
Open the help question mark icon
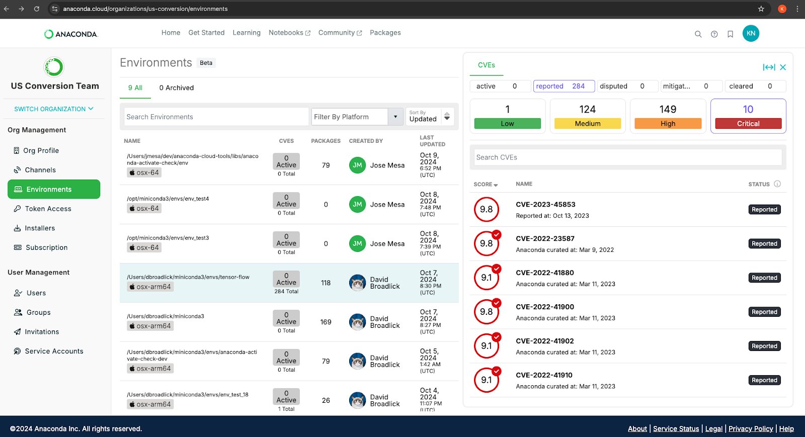(x=714, y=34)
